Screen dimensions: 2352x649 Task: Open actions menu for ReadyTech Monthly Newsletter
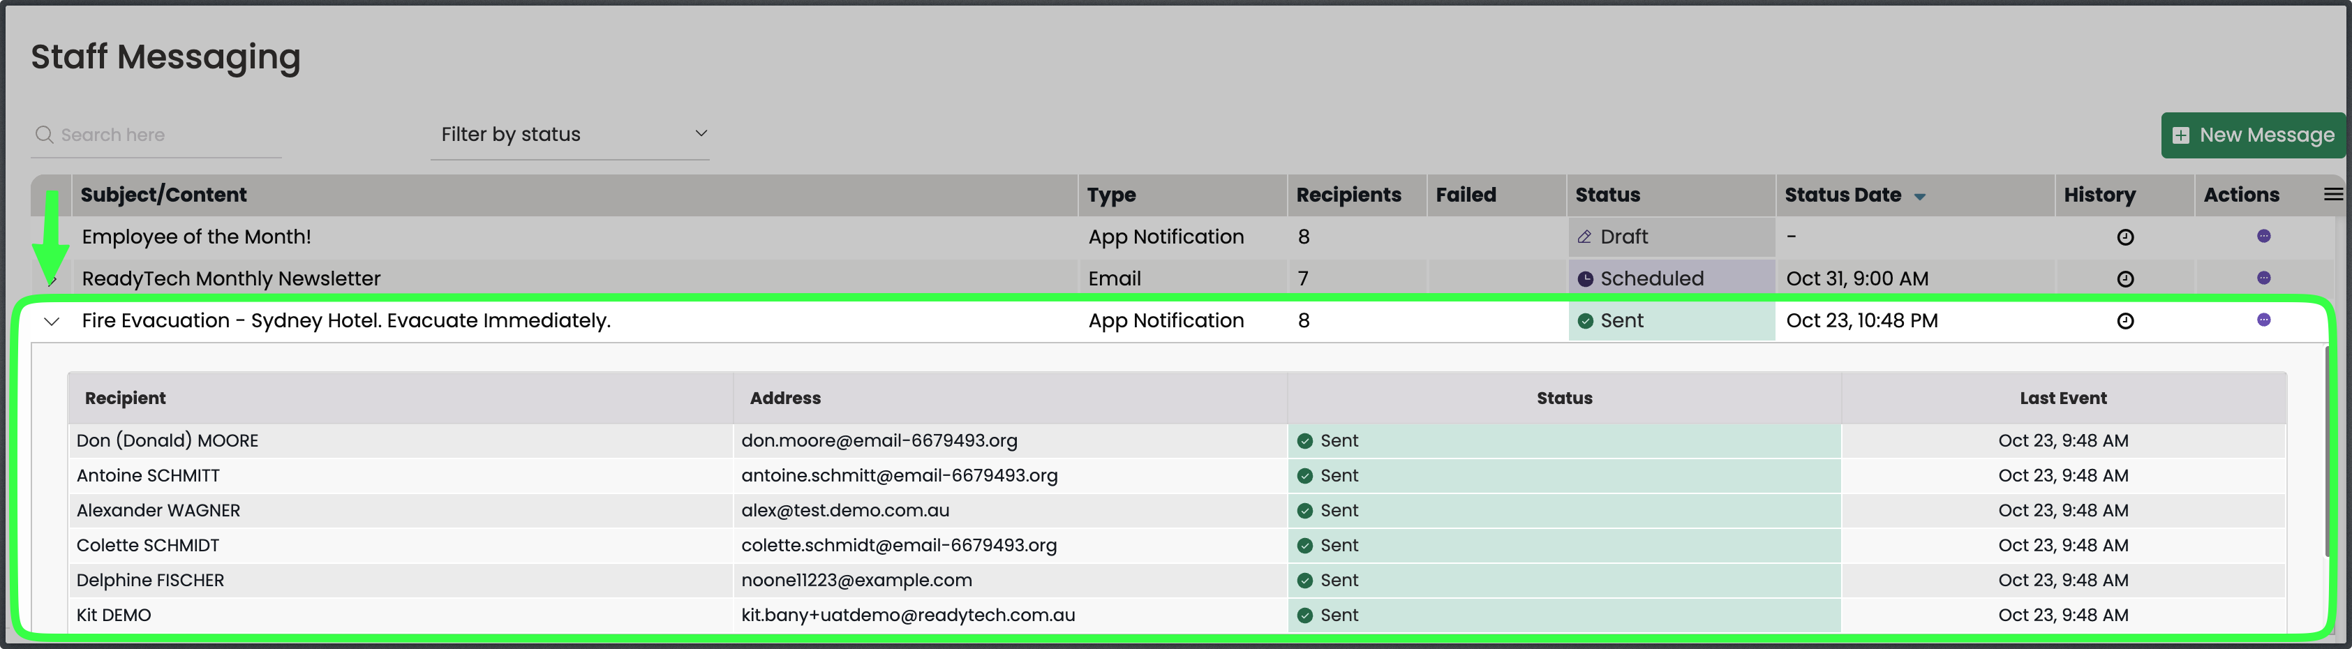tap(2263, 278)
